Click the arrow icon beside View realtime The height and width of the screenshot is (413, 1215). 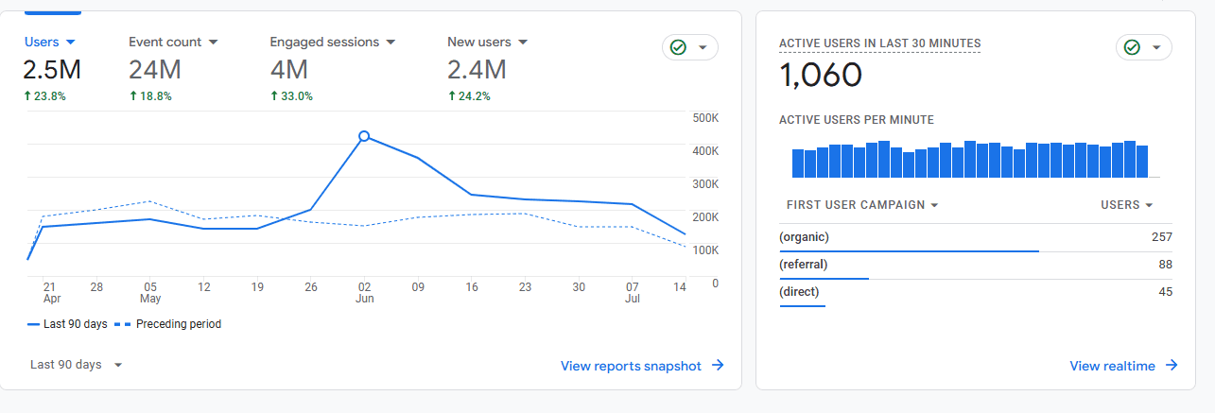pyautogui.click(x=1172, y=366)
